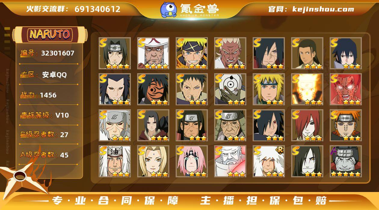Click the NARUTO scroll title banner
Image resolution: width=379 pixels, height=210 pixels.
tap(50, 34)
